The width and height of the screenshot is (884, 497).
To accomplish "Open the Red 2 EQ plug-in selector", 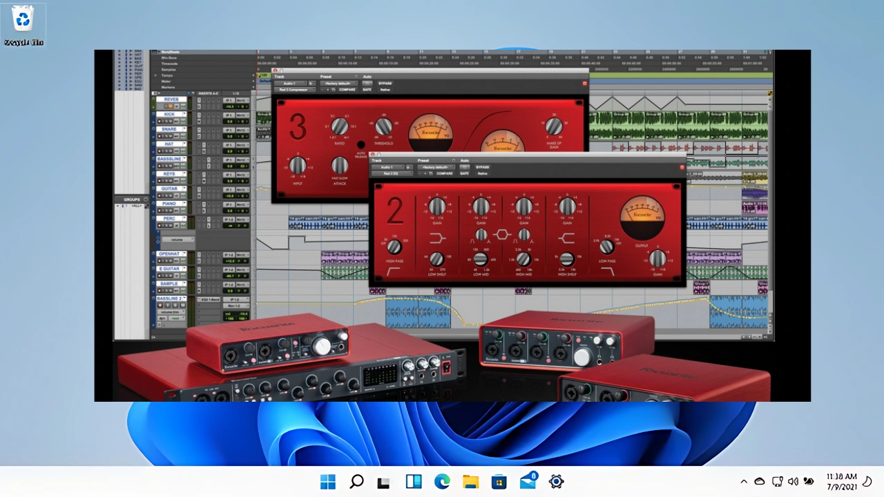I will click(392, 173).
